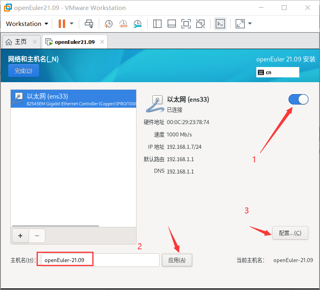Click the cn keyboard layout indicator
The height and width of the screenshot is (290, 320).
277,72
